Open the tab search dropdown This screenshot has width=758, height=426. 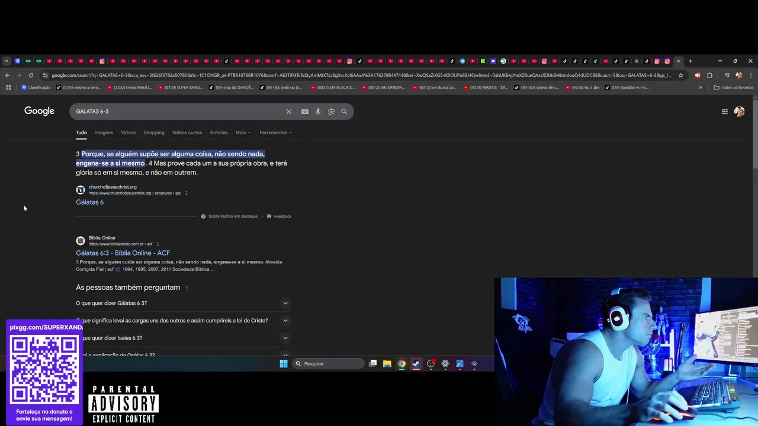click(7, 61)
